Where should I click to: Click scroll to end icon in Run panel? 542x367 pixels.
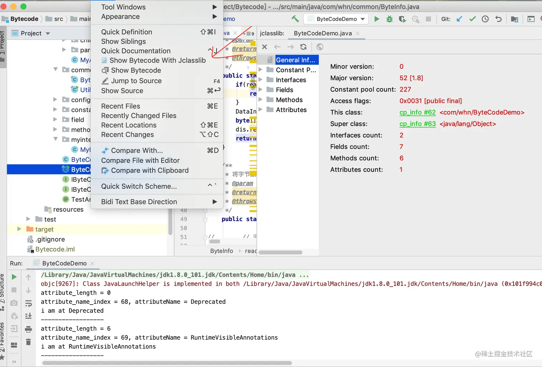pyautogui.click(x=29, y=316)
